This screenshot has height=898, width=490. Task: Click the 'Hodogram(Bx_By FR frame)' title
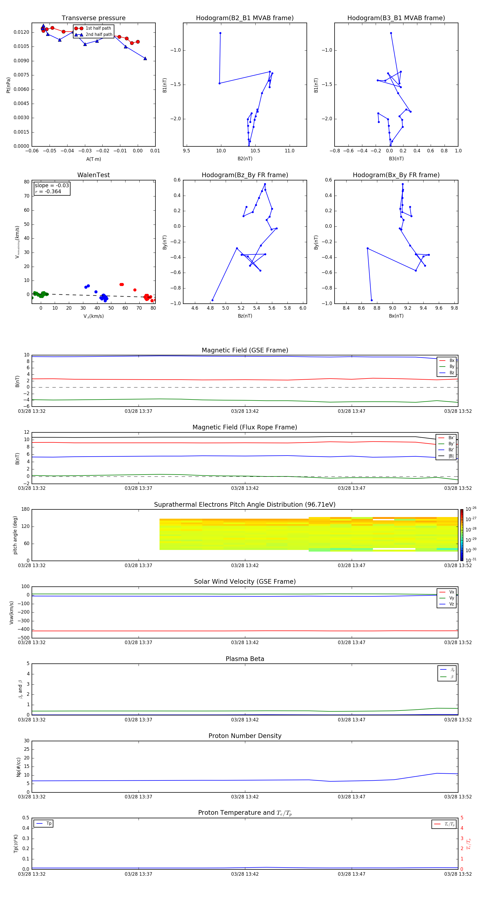pos(396,175)
